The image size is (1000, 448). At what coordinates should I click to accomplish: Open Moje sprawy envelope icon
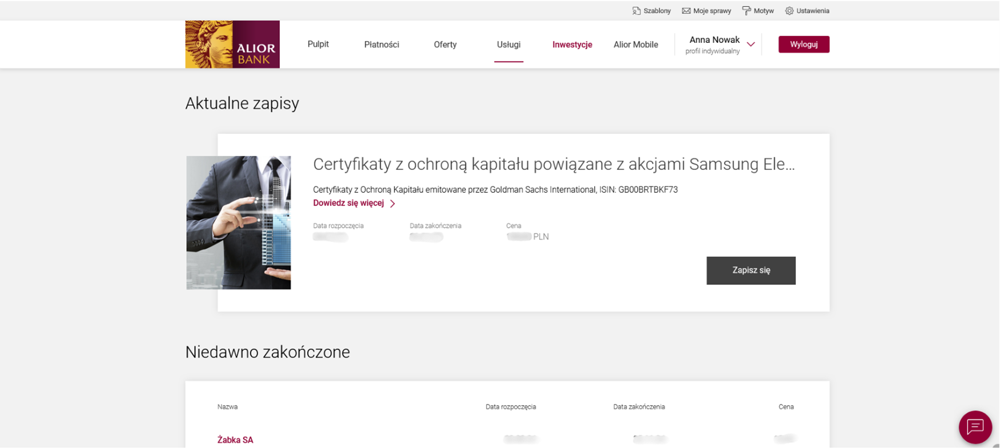click(x=686, y=11)
